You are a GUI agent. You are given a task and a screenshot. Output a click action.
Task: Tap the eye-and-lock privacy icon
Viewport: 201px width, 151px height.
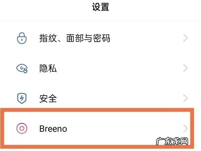pyautogui.click(x=22, y=68)
